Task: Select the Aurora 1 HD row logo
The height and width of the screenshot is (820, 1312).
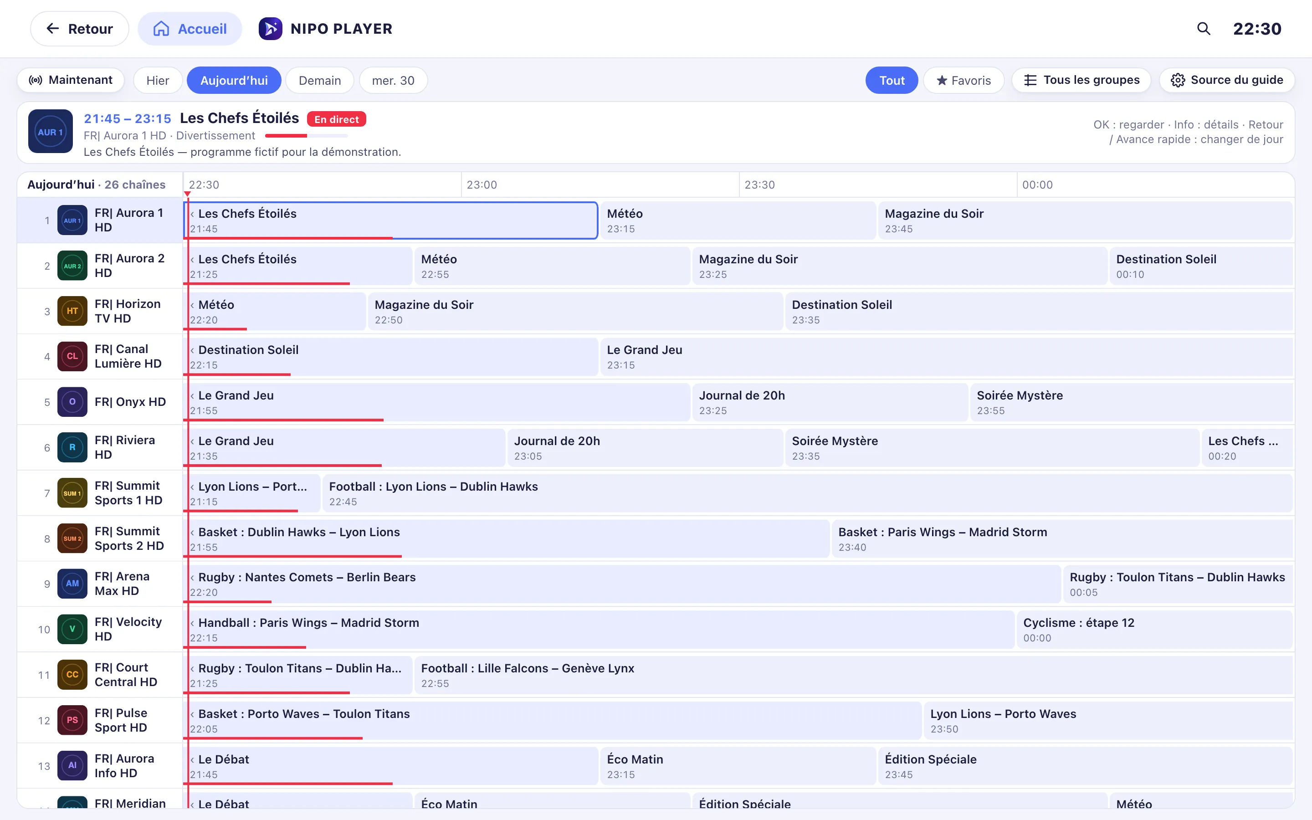Action: 72,220
